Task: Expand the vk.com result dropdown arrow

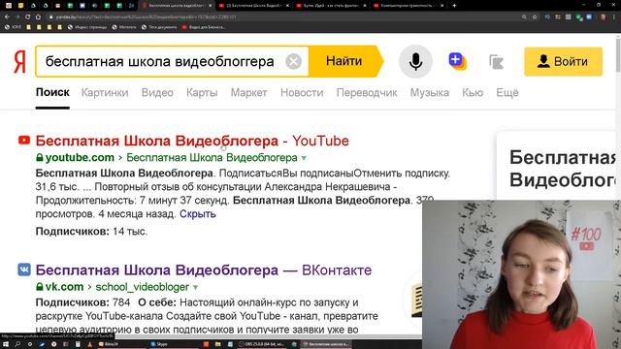Action: (195, 287)
